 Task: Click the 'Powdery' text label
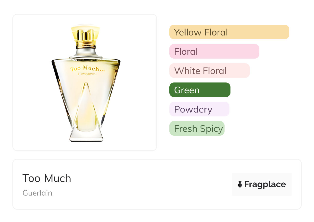coord(193,109)
